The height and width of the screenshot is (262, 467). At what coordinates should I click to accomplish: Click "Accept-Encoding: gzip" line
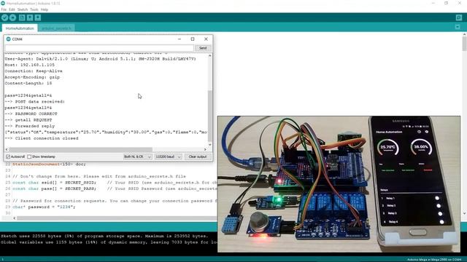point(32,77)
